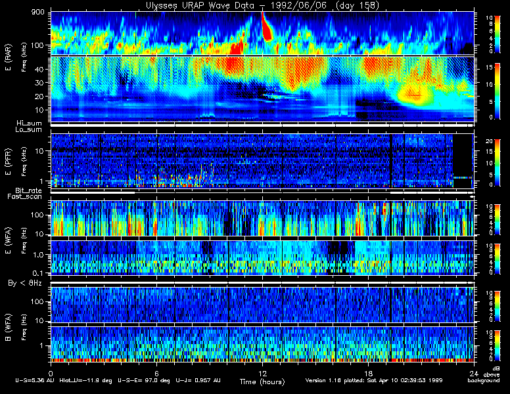Click the 6 hour tick label
510x394 pixels.
[x=156, y=373]
